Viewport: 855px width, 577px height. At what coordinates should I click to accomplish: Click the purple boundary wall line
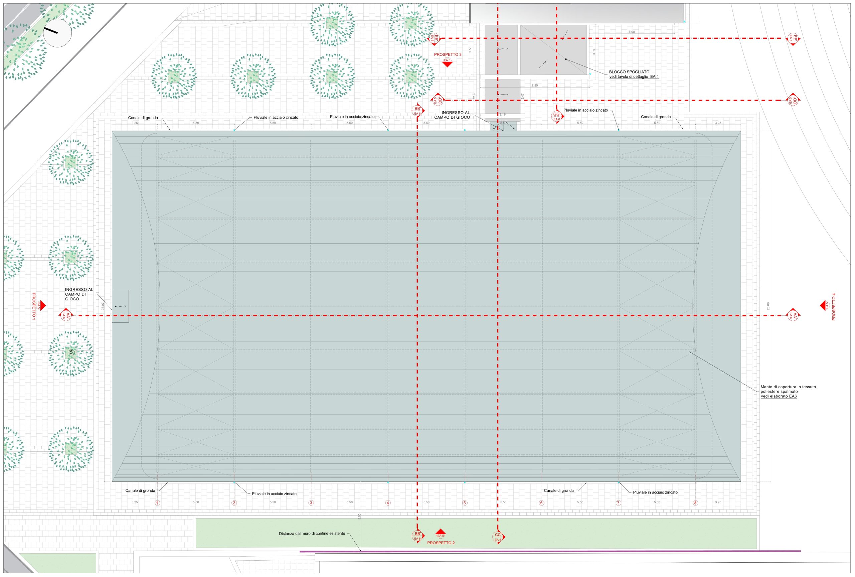click(x=552, y=551)
